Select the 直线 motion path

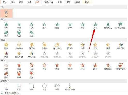pyautogui.click(x=6, y=87)
